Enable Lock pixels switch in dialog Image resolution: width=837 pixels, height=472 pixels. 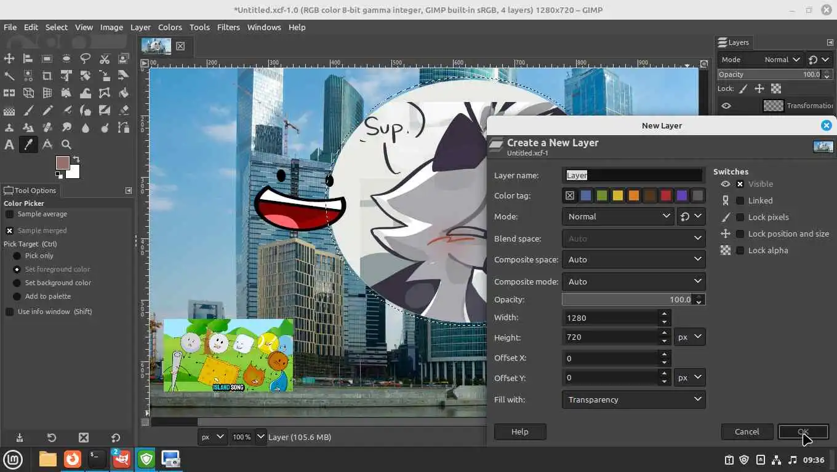[740, 217]
